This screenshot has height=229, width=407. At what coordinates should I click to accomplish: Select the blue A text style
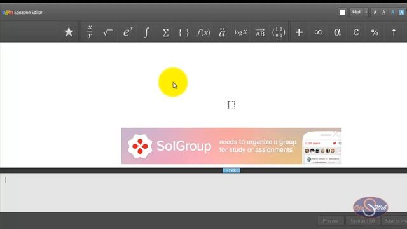[x=392, y=12]
